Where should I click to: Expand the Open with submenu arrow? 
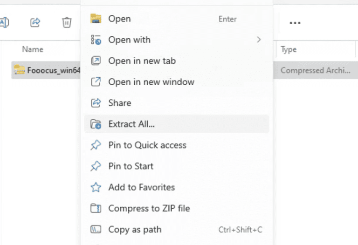coord(259,40)
